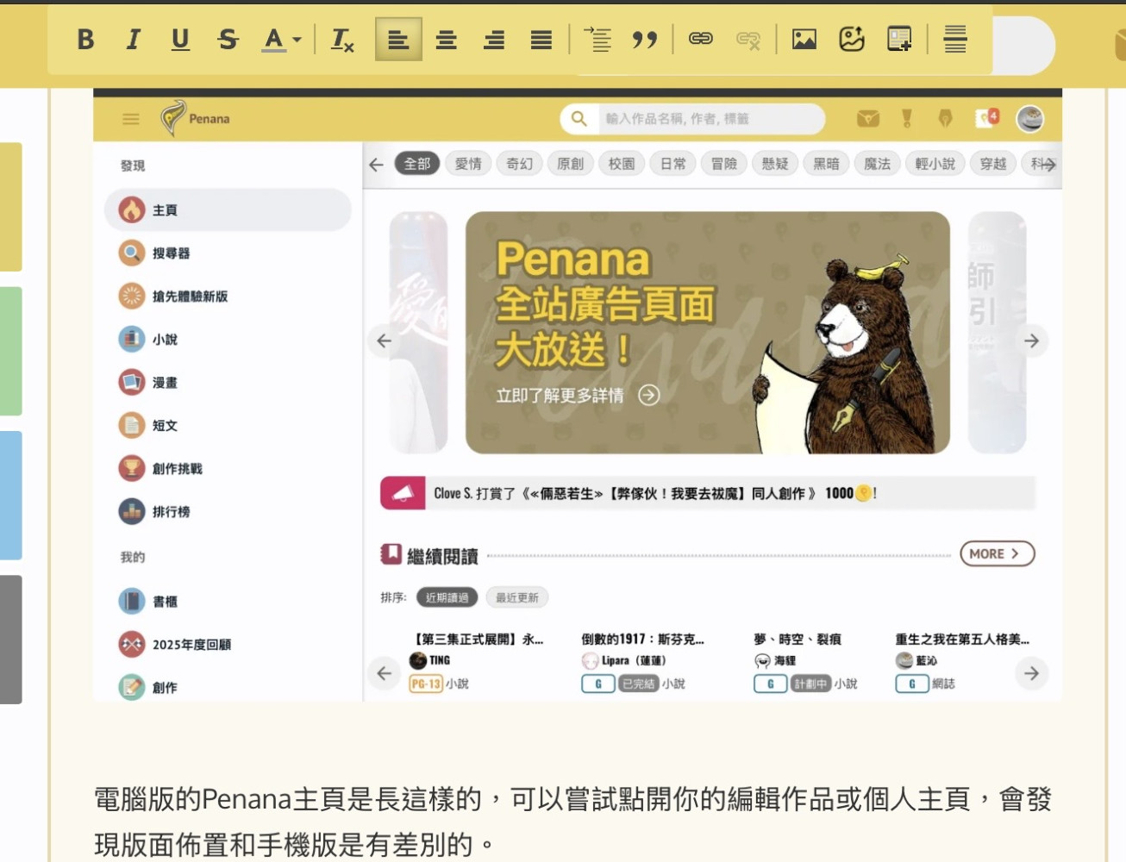Open story 倒數的1917：斯芬克...

coord(643,640)
